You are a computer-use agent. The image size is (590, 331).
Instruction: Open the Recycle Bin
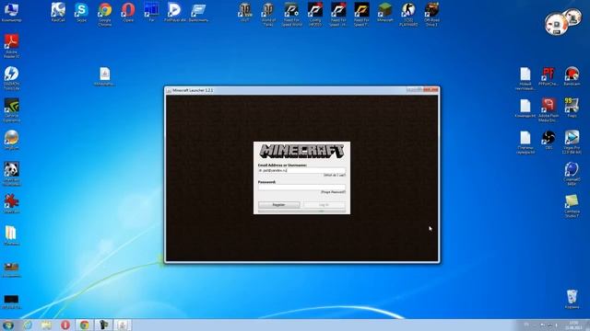click(572, 299)
